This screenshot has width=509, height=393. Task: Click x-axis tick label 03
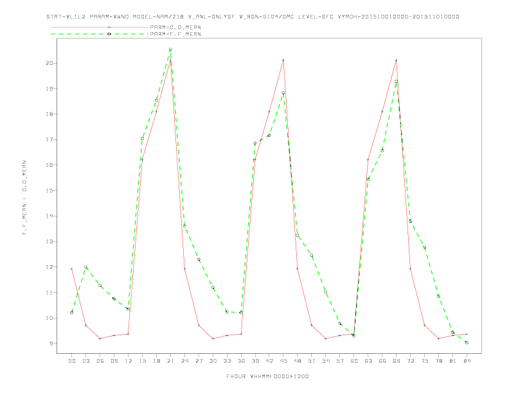pos(85,361)
